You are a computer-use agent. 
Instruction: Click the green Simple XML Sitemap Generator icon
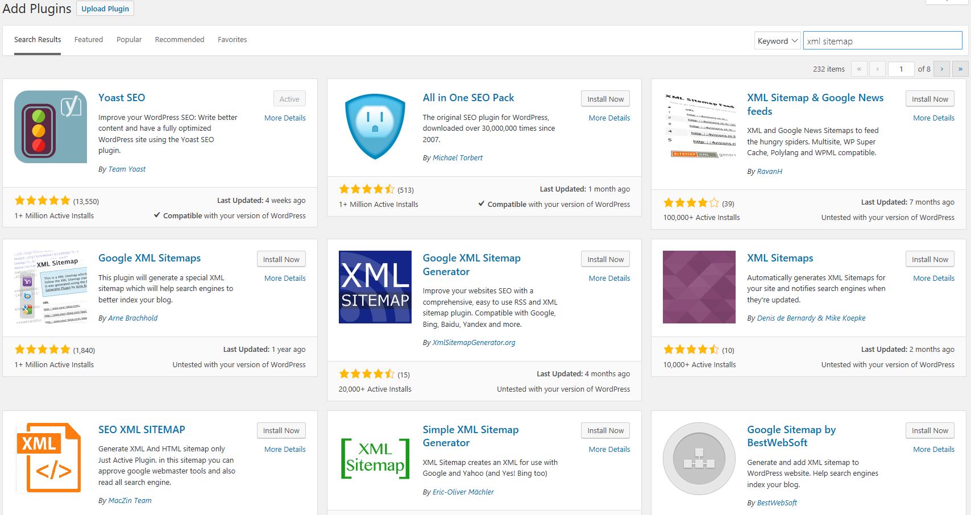tap(375, 458)
